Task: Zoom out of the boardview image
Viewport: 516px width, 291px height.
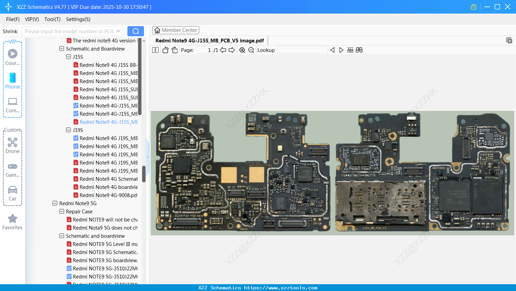Action: pos(251,50)
